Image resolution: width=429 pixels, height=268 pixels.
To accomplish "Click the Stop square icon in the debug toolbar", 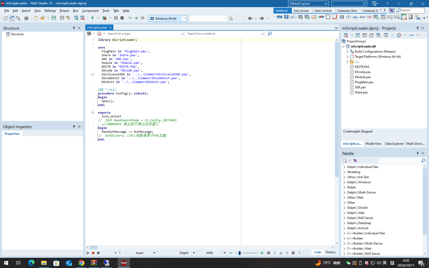I will (122, 18).
